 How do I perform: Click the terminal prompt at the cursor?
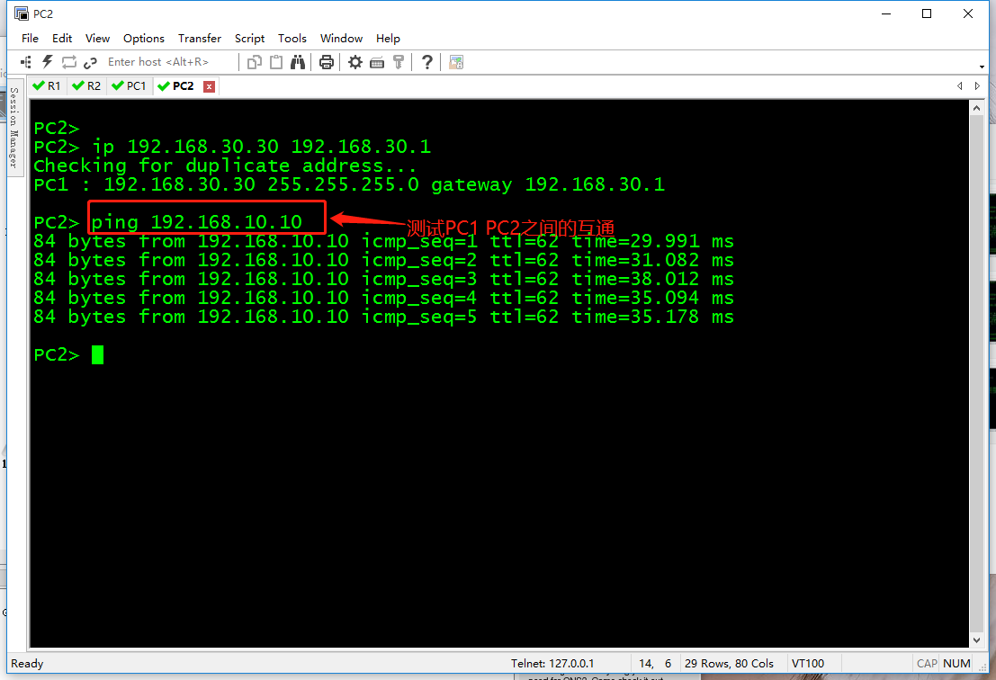pyautogui.click(x=97, y=354)
